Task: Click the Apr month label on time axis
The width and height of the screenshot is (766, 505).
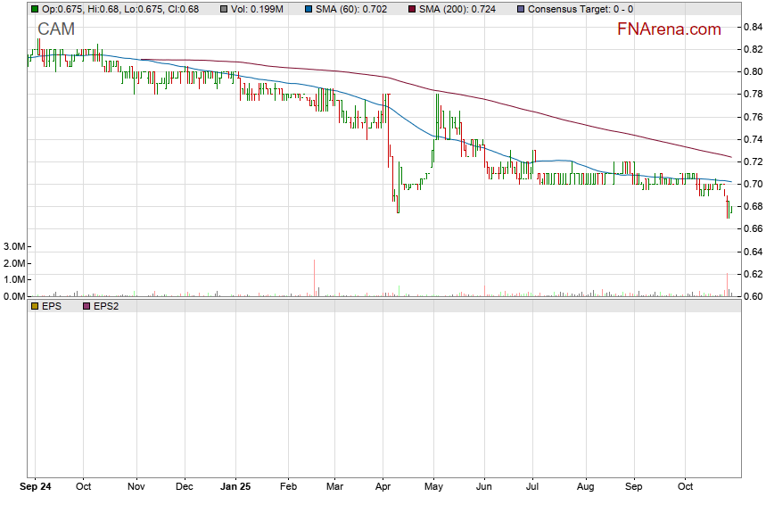Action: (x=383, y=488)
